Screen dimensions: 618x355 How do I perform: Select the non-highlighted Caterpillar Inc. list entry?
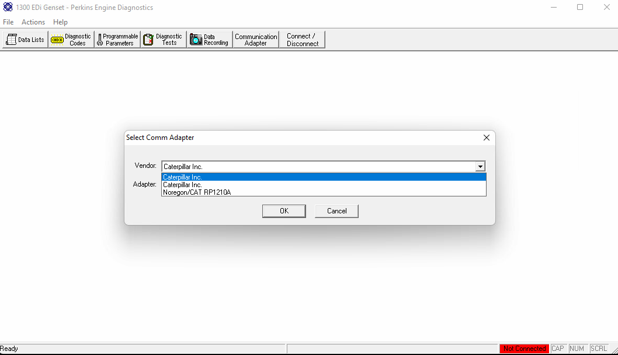click(324, 185)
